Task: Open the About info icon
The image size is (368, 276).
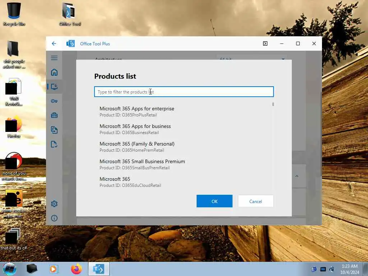Action: pos(54,218)
